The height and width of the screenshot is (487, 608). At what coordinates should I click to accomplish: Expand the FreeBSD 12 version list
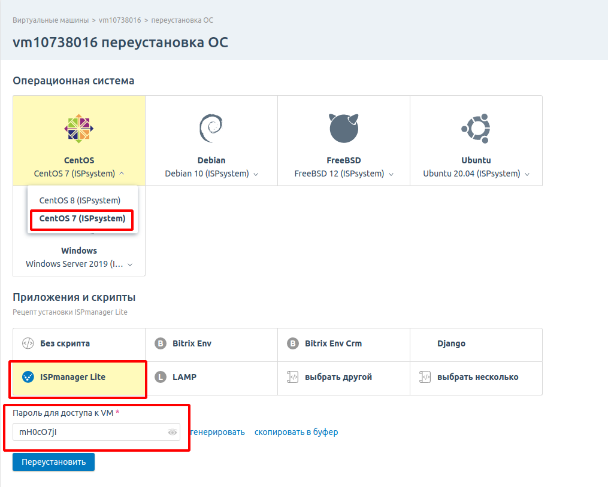pos(391,174)
